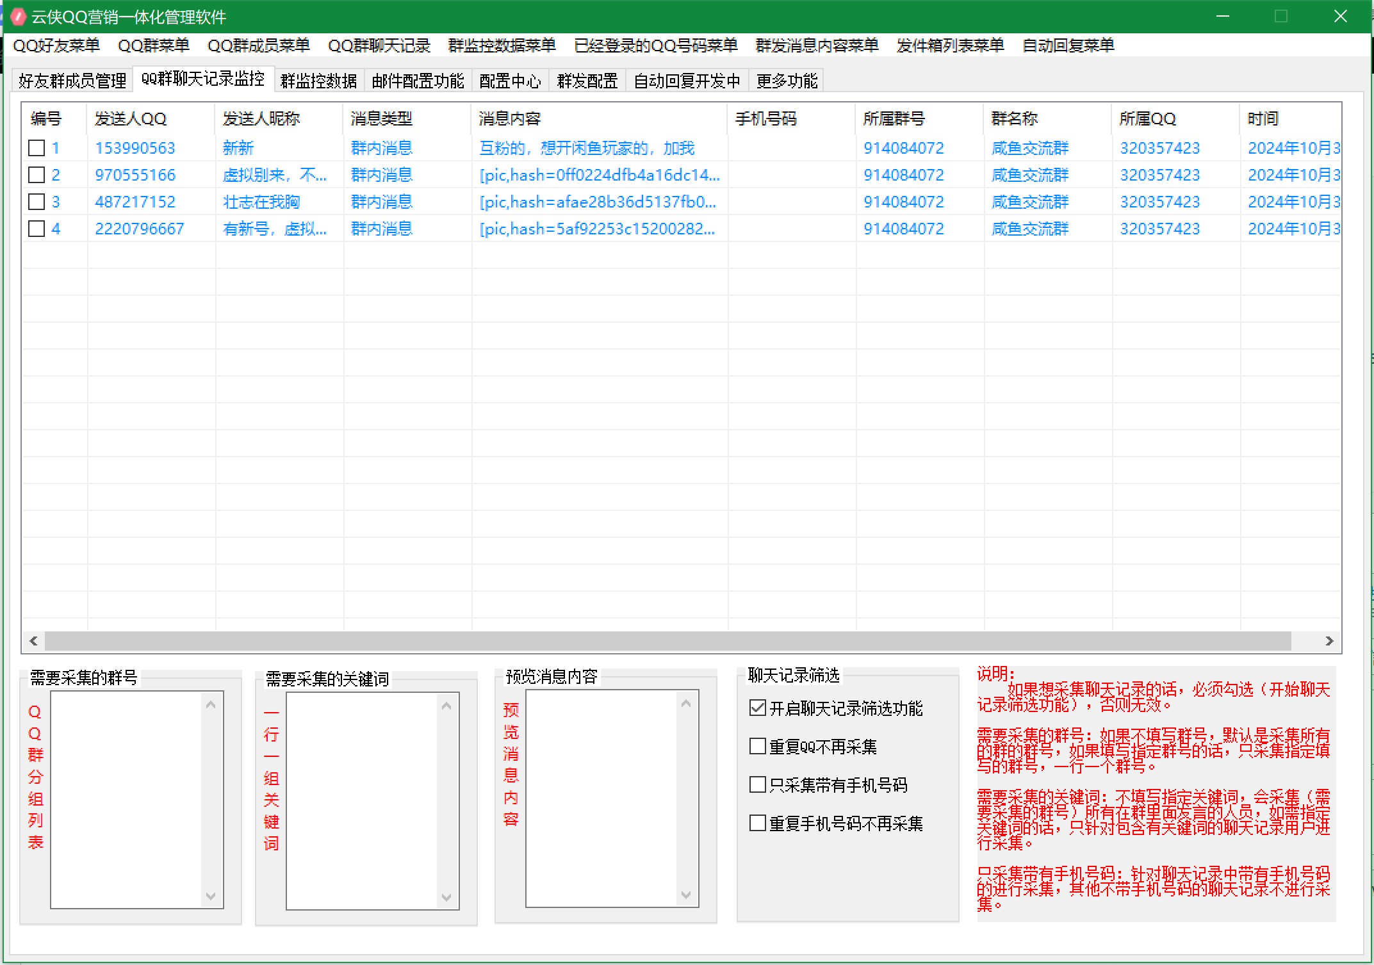The image size is (1374, 965).
Task: Click the 所属QQ column header
Action: 1175,118
